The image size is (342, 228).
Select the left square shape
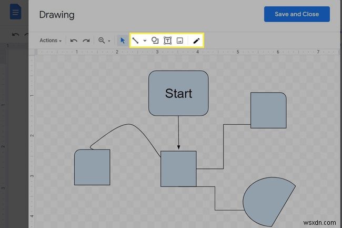(x=92, y=167)
